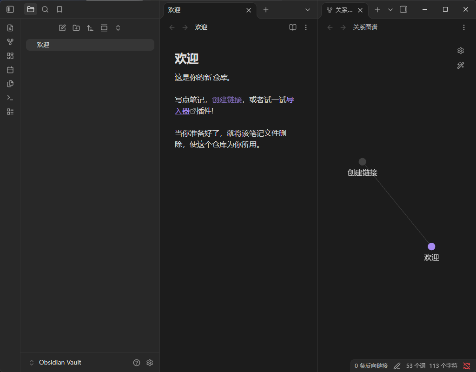Minimize the Obsidian window
The width and height of the screenshot is (476, 372).
point(425,9)
